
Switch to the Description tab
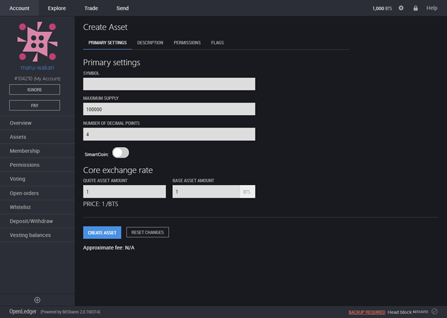click(x=150, y=43)
